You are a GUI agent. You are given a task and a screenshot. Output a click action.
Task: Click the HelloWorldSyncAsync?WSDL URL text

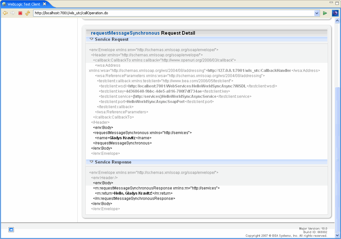point(187,86)
